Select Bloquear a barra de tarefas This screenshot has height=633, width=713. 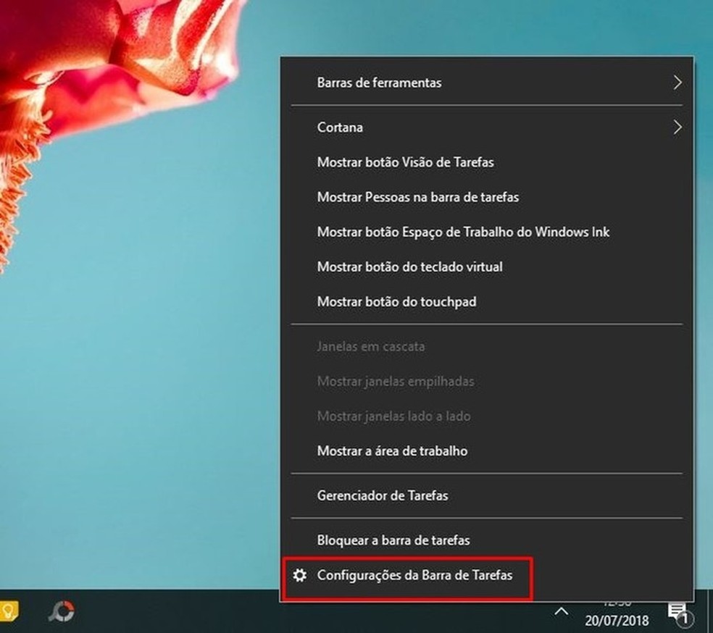[x=486, y=540]
